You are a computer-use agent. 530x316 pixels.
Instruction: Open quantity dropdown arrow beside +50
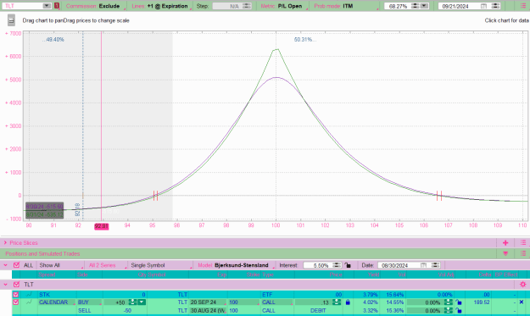point(142,302)
